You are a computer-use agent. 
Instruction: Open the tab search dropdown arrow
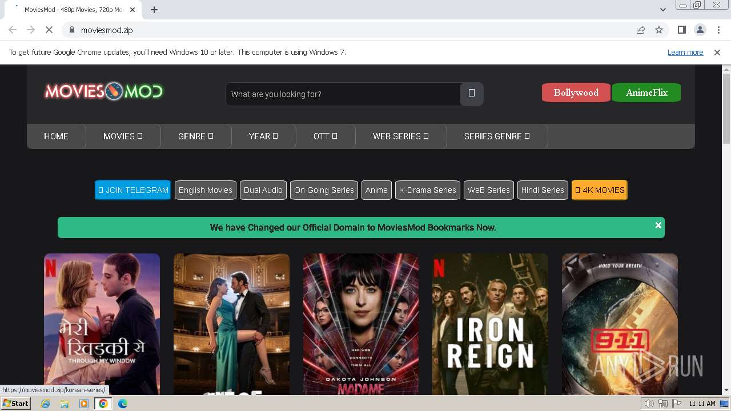(662, 9)
